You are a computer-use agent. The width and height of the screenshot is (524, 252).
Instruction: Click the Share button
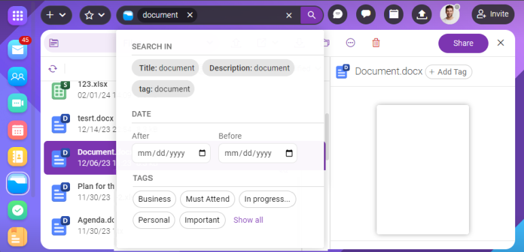tap(464, 43)
